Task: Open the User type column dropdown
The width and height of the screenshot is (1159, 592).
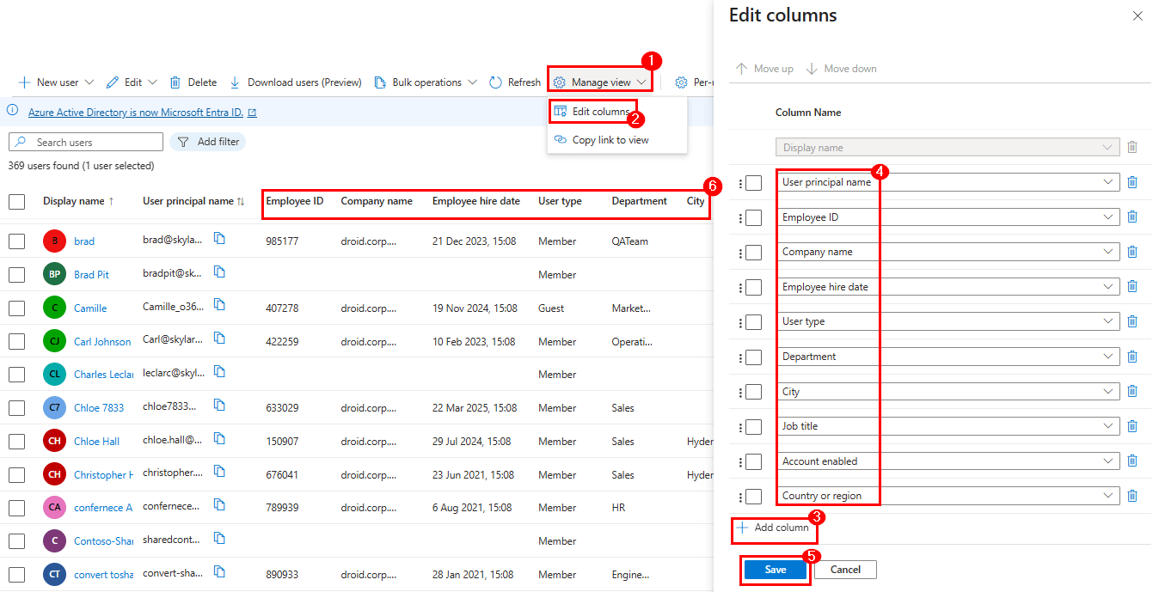Action: [947, 321]
